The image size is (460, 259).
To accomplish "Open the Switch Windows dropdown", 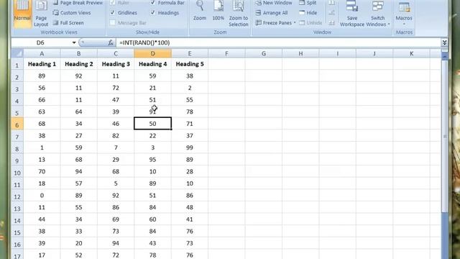I will [378, 13].
